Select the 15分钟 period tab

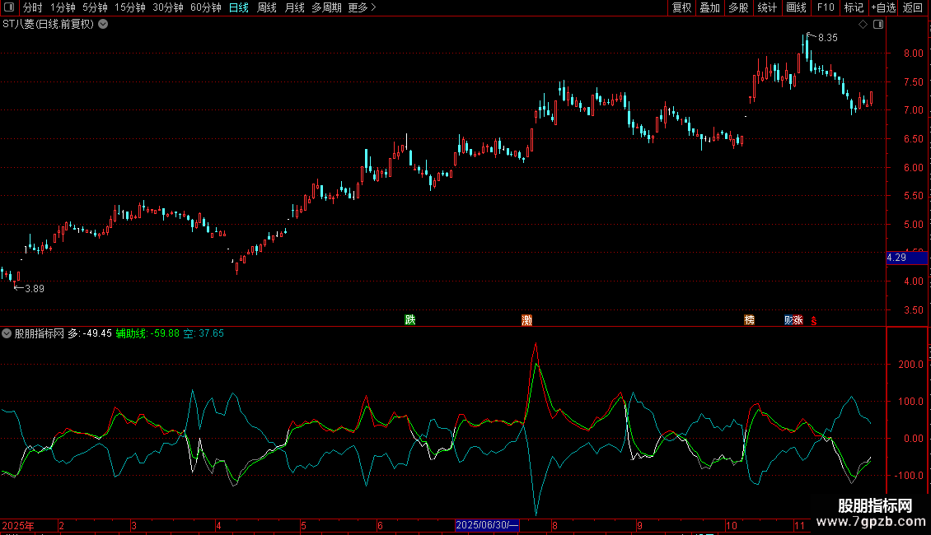130,7
